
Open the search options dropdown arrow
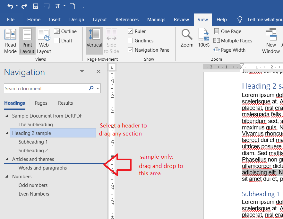tap(98, 89)
